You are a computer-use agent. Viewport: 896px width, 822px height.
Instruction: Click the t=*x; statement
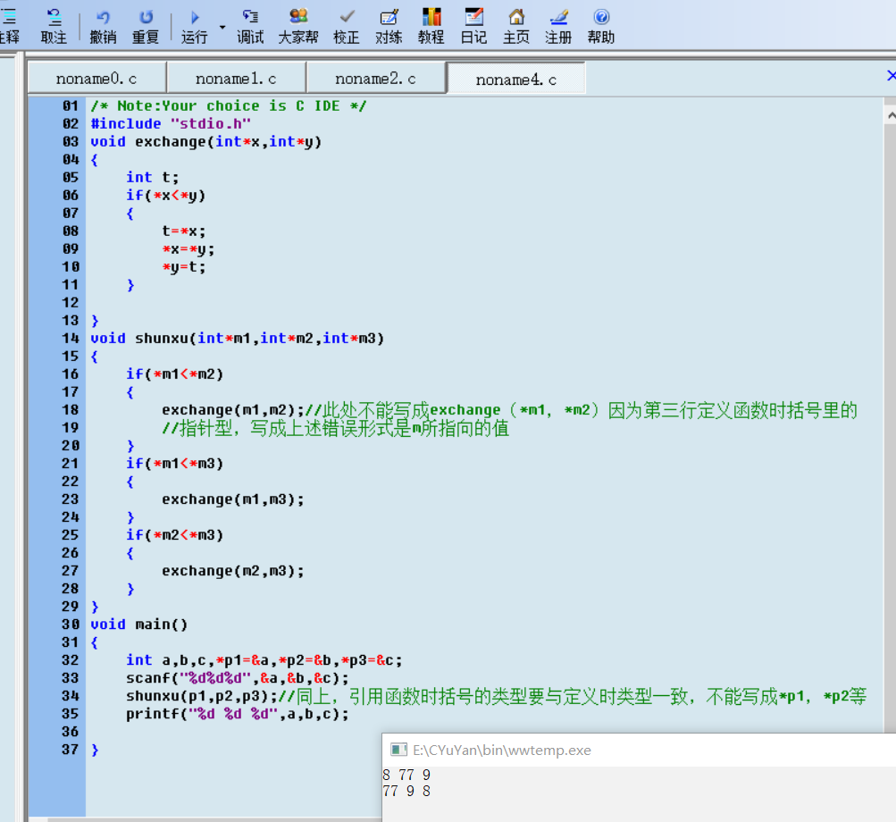[183, 231]
